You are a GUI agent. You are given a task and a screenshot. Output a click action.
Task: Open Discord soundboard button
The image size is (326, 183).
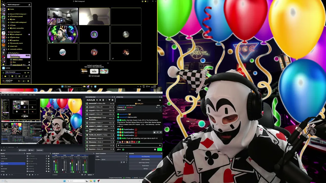click(x=26, y=76)
